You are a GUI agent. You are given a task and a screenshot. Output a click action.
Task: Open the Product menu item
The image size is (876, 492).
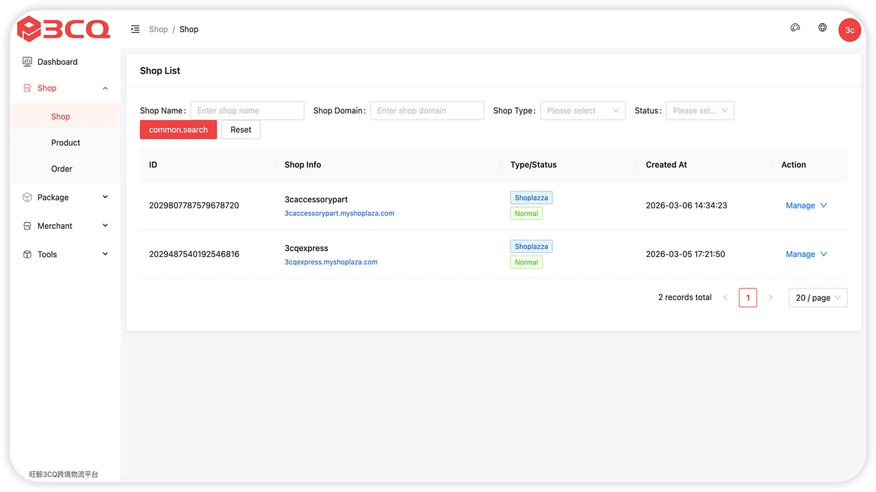click(66, 142)
